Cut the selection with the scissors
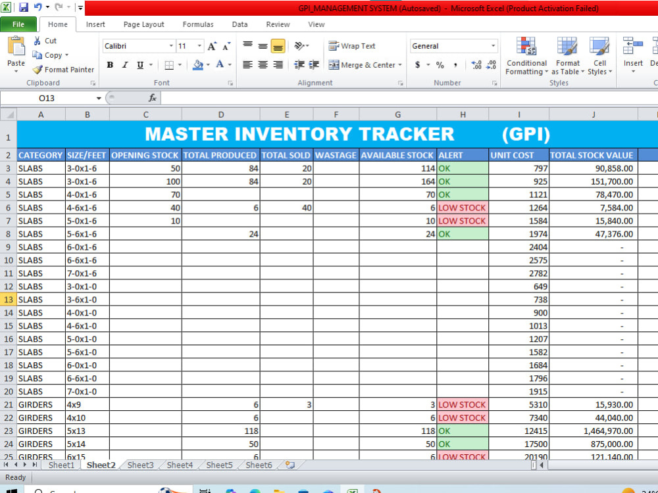 pos(37,41)
